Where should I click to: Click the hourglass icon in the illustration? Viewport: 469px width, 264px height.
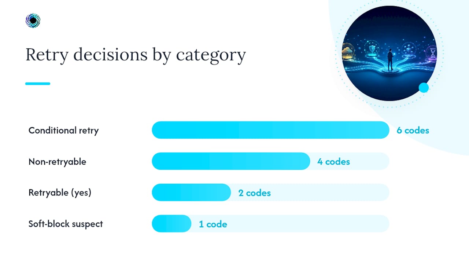pos(433,52)
